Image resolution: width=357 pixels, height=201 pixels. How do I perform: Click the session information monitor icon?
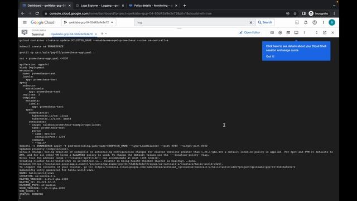point(296,32)
